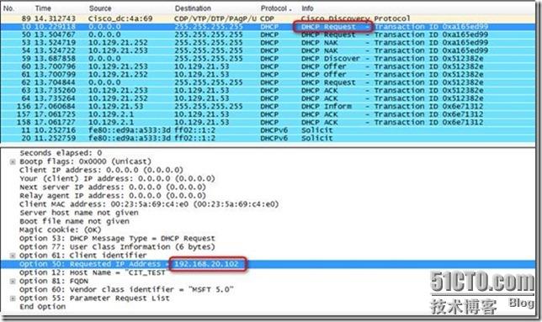The image size is (542, 322).
Task: Select Option 60 Vendor class identifier line
Action: tap(126, 289)
